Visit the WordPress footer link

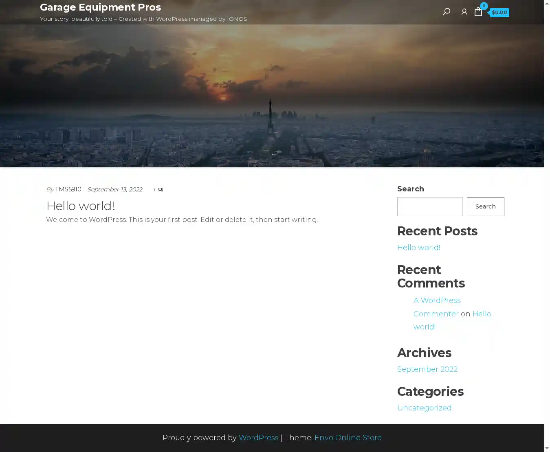tap(258, 438)
